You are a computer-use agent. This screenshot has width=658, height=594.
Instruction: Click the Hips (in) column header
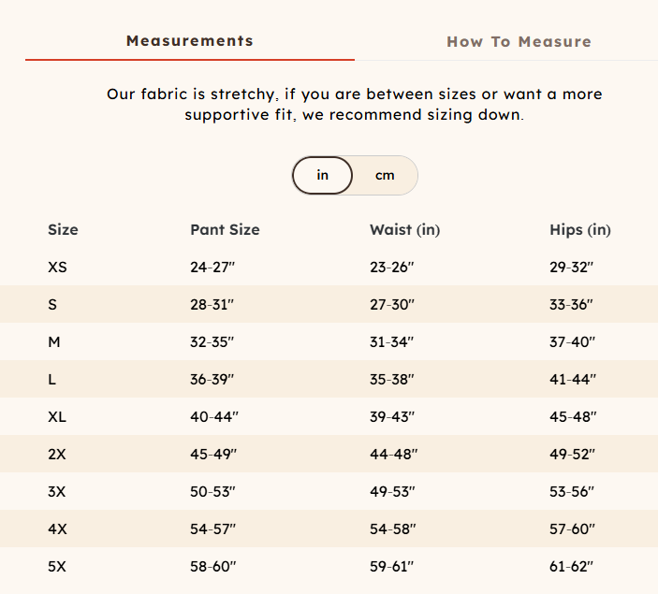pos(579,230)
